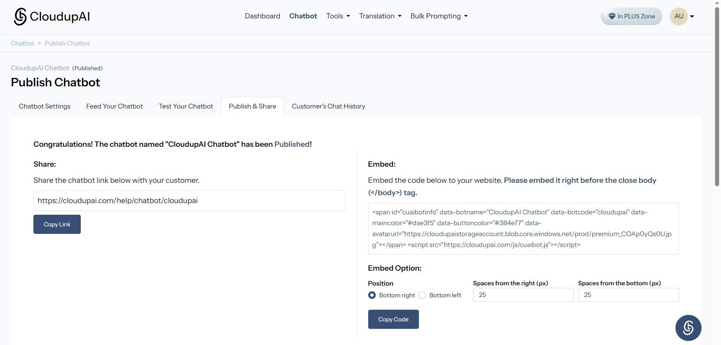Screen dimensions: 721x345
Task: Click the Chatbot breadcrumb link
Action: click(23, 43)
